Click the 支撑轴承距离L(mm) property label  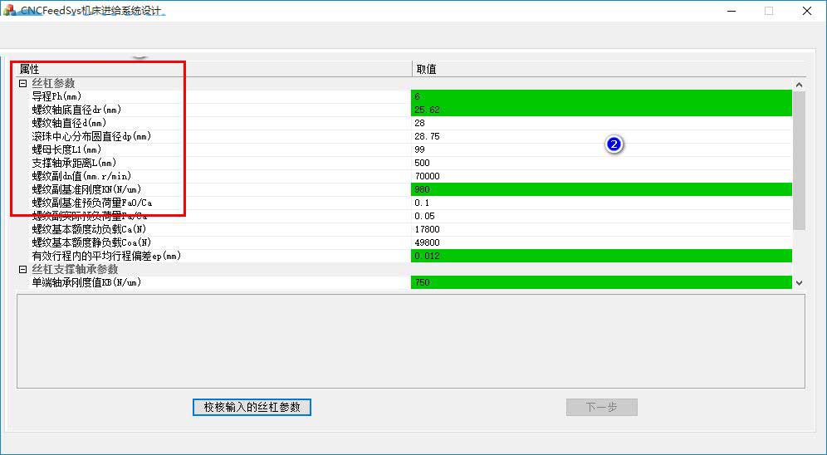tap(74, 163)
